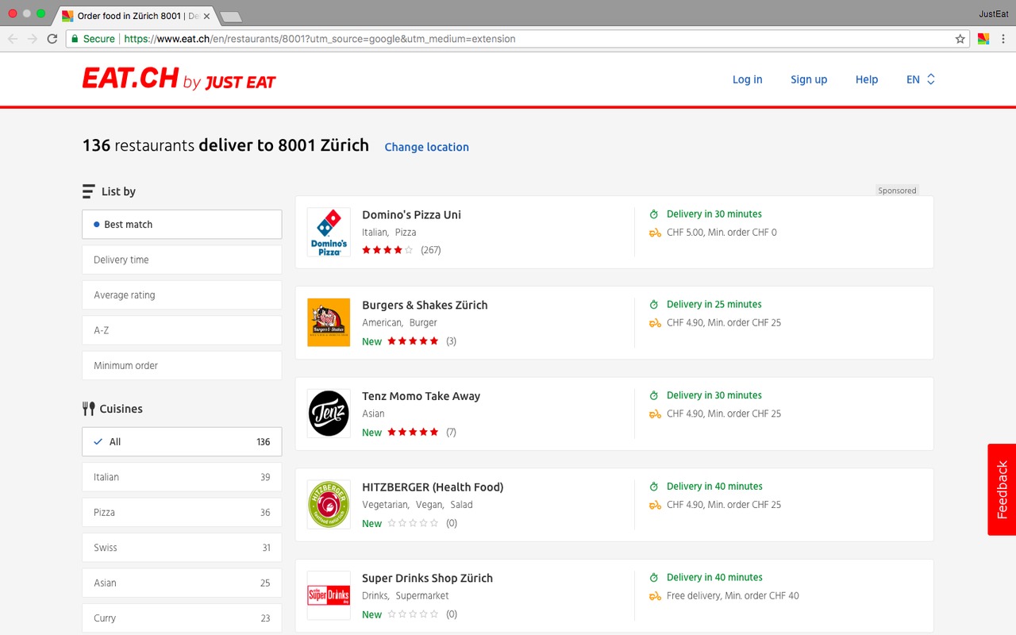The image size is (1016, 635).
Task: Go forward in browser history
Action: pyautogui.click(x=33, y=38)
